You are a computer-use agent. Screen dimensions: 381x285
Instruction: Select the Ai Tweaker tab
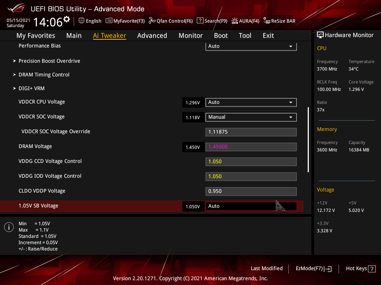pos(109,36)
